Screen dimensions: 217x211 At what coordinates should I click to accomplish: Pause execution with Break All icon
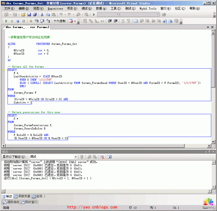coord(12,21)
